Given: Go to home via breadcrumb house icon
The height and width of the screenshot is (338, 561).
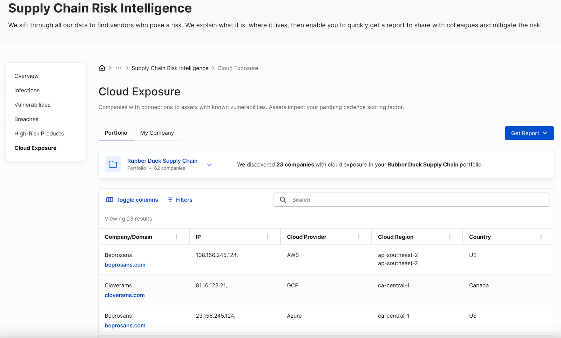Looking at the screenshot, I should coord(102,68).
